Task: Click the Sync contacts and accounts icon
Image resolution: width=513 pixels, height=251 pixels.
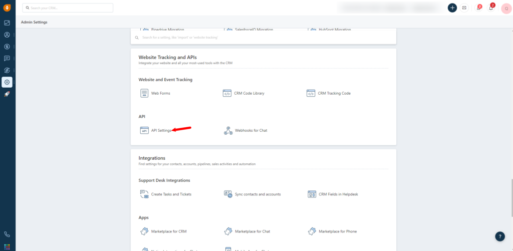Action: tap(228, 194)
